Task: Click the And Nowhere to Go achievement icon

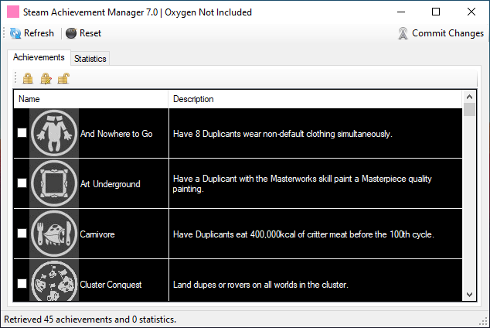Action: [x=54, y=133]
